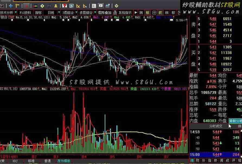Select the 日线 period label
The height and width of the screenshot is (164, 242).
pos(51,13)
